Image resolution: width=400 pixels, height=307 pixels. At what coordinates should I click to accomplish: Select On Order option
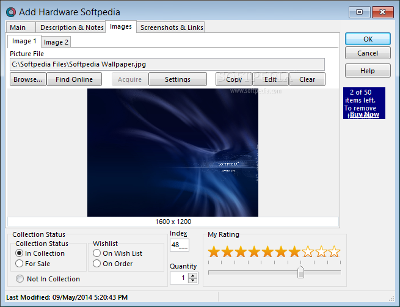coord(96,264)
